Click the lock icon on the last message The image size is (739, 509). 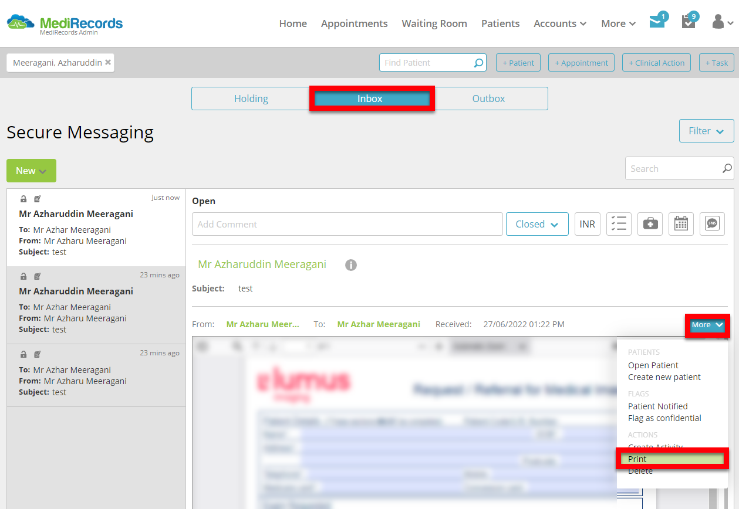[x=23, y=354]
